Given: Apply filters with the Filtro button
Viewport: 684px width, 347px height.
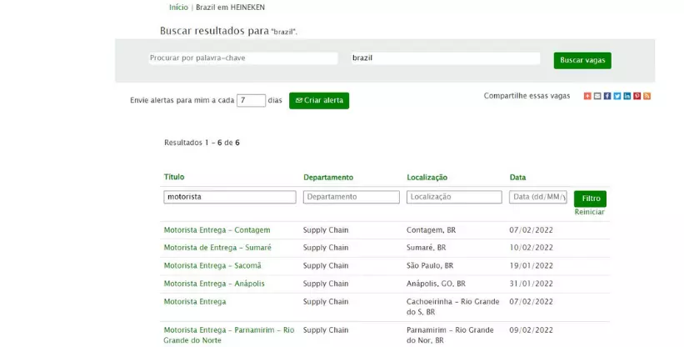Looking at the screenshot, I should pos(590,199).
